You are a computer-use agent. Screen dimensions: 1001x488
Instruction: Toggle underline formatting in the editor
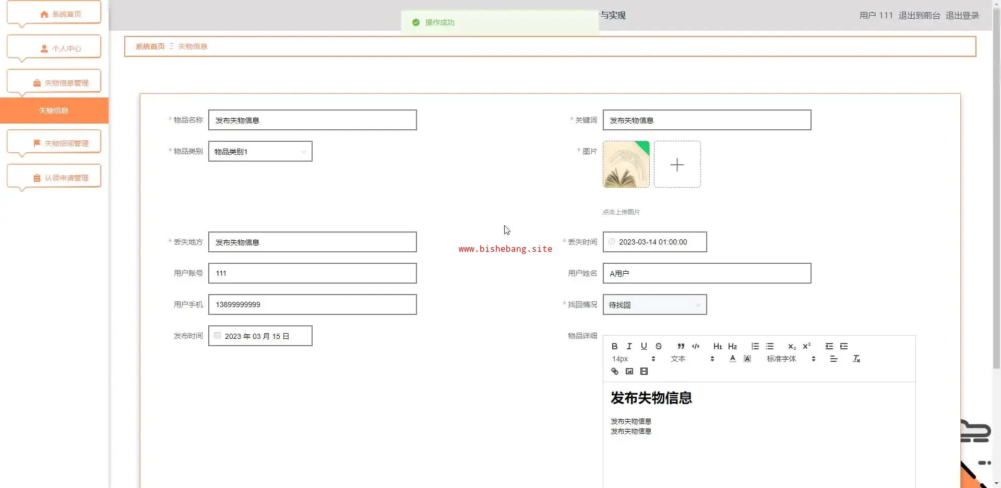coord(644,346)
